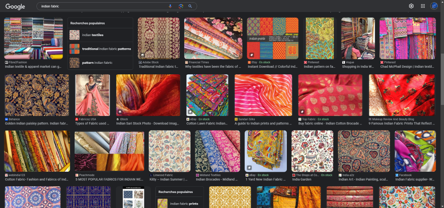Open the Fibre2Fashion fabric store thumbnail
Viewport: 444px width, 208px height.
33,39
